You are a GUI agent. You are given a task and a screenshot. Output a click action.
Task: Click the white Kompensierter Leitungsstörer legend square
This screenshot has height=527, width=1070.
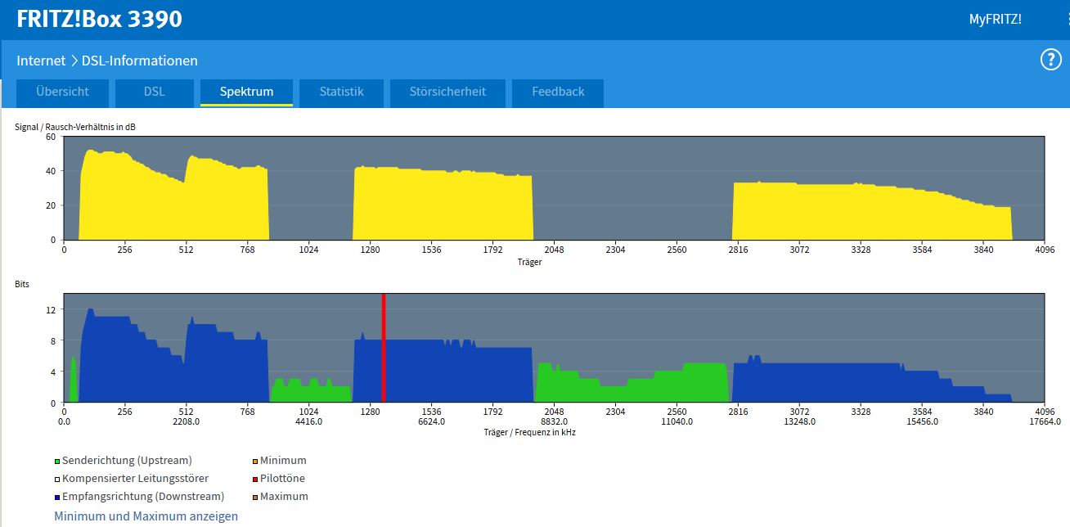57,479
